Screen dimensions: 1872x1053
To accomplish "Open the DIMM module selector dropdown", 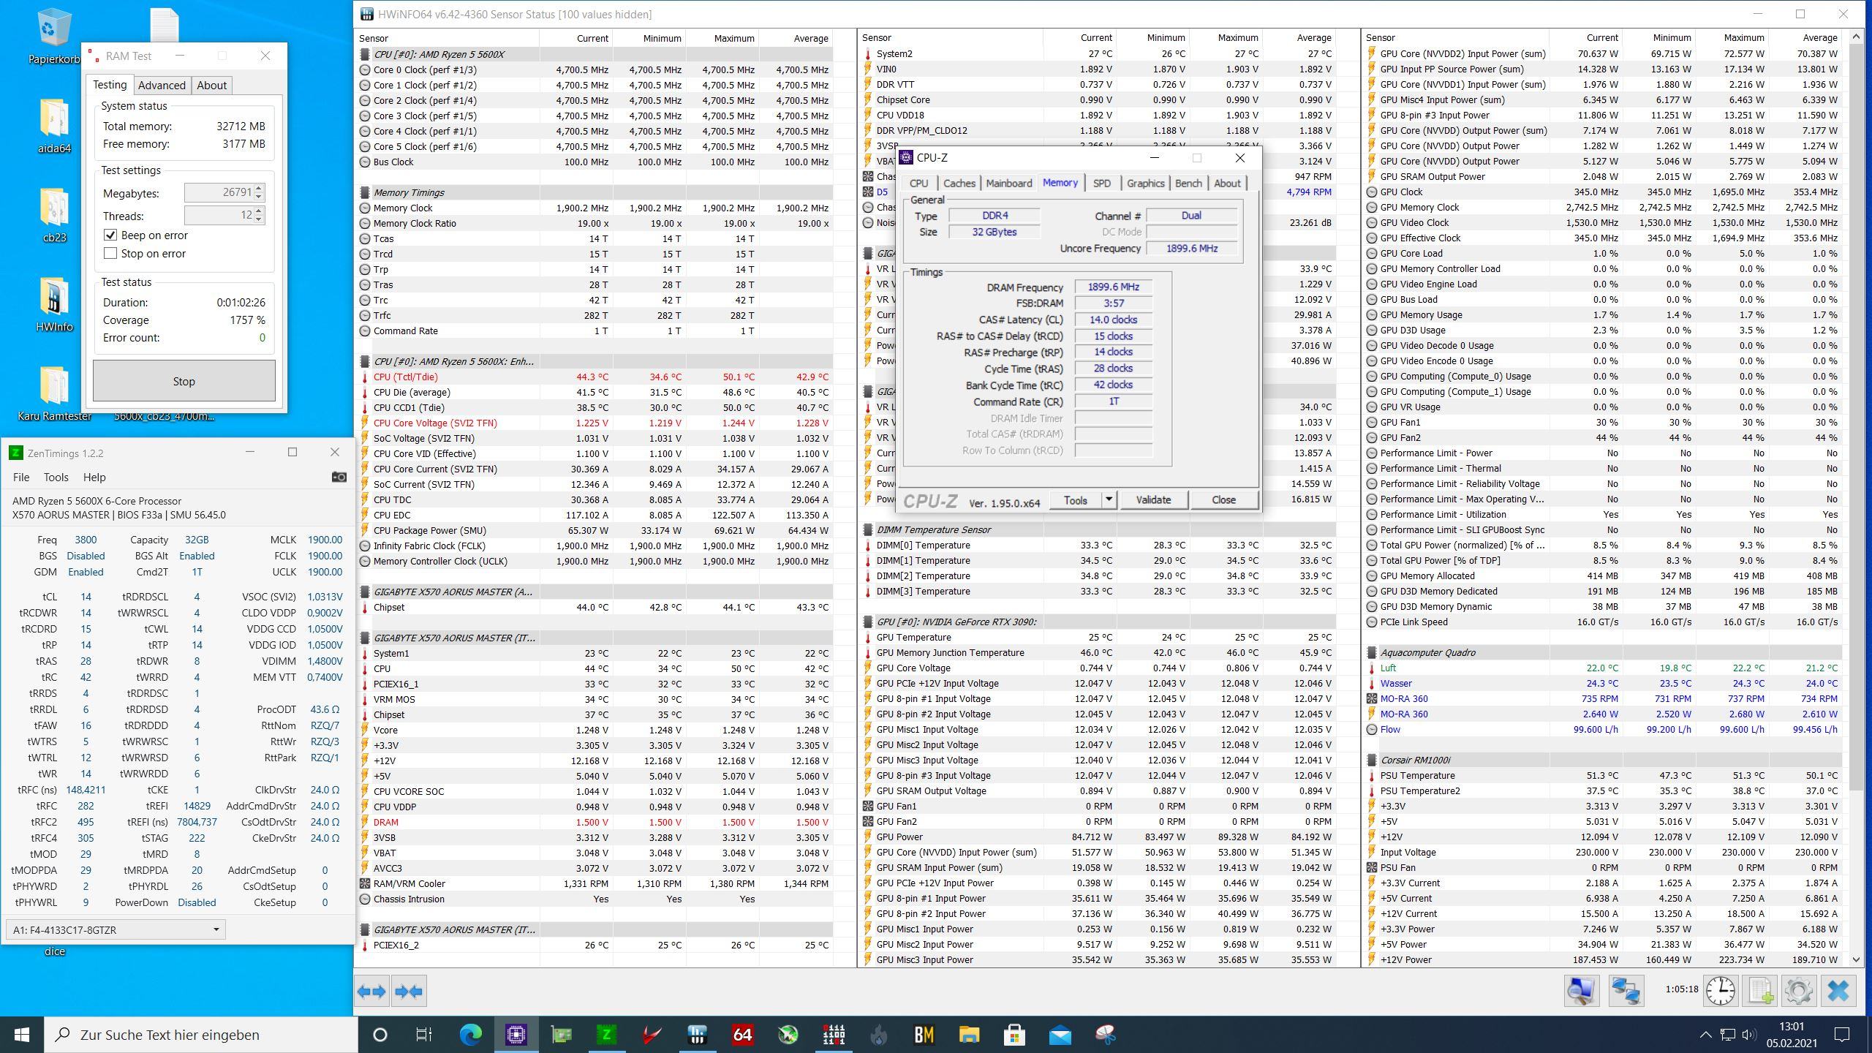I will 216,929.
